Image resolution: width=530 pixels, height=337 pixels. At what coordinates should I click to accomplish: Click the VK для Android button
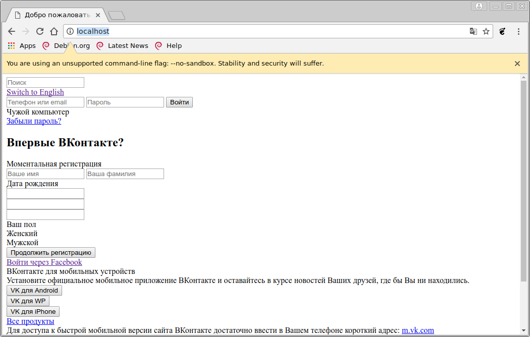tap(34, 291)
